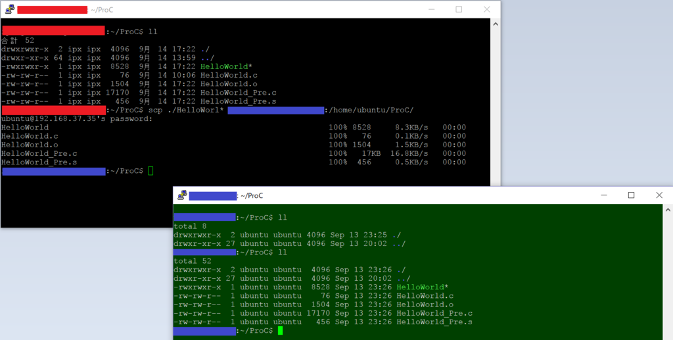
Task: Click HelloWorld_Pre.s in black terminal ll listing
Action: [238, 101]
